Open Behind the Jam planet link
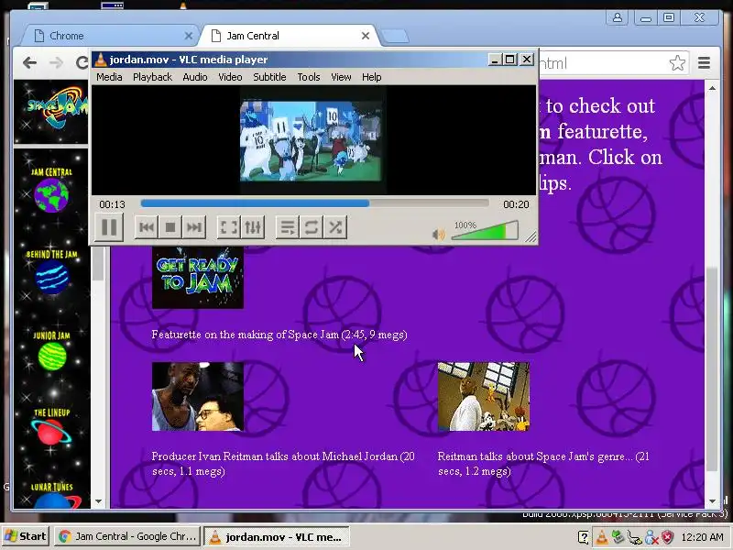Viewport: 733px width, 550px height. [x=51, y=272]
